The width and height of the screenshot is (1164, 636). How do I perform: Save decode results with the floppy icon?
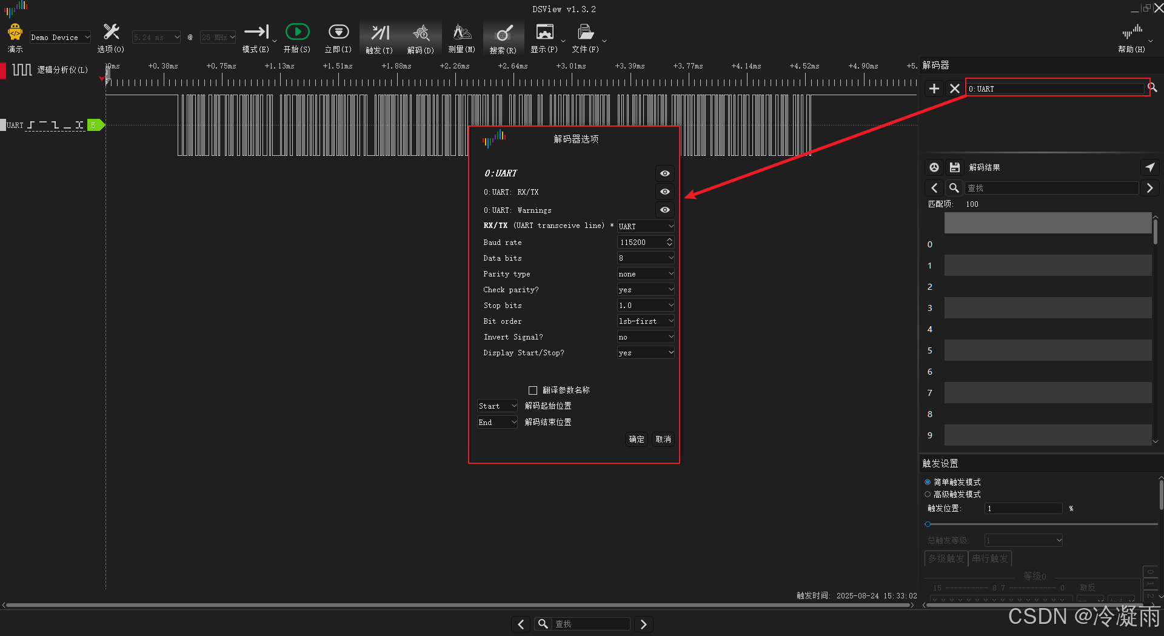coord(954,167)
